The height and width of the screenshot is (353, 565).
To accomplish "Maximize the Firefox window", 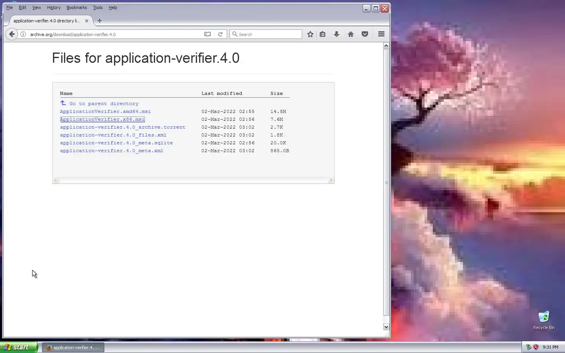I will point(375,8).
